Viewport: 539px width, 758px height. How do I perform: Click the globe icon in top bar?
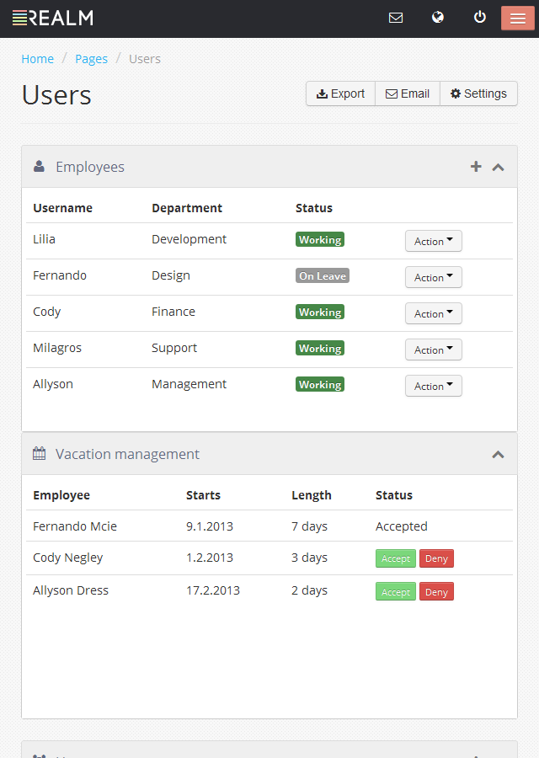point(437,18)
